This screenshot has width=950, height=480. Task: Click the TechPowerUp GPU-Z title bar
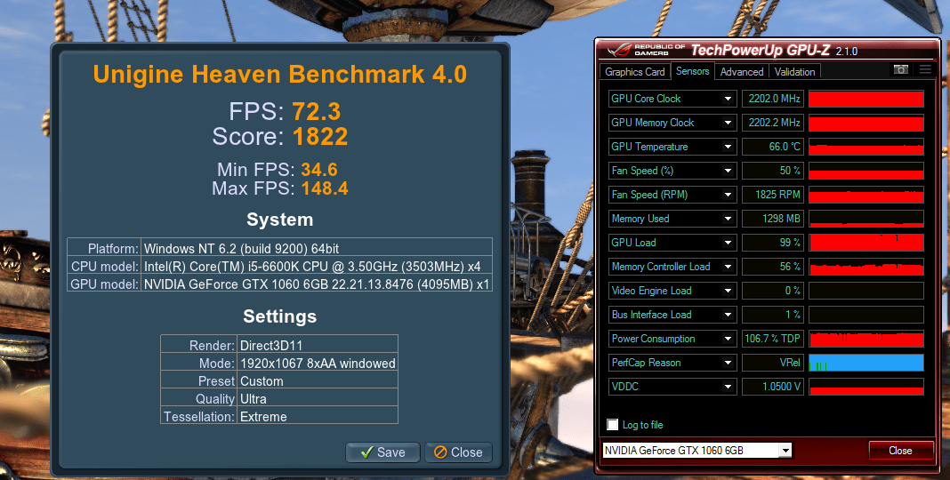767,50
